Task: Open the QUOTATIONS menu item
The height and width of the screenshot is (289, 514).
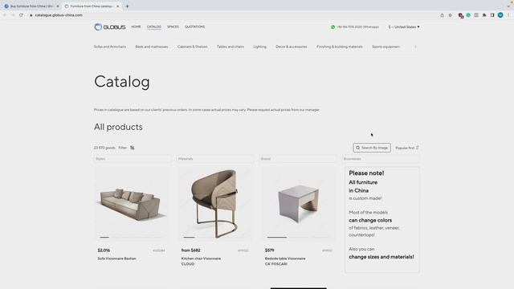Action: pos(194,26)
